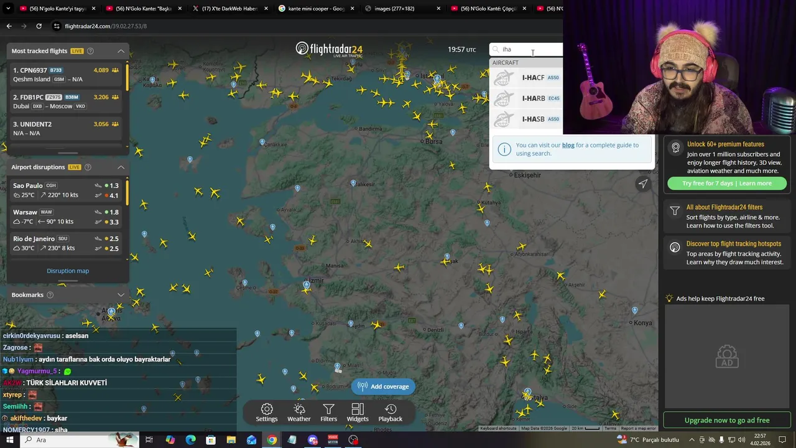
Task: Open Playback history mode
Action: pyautogui.click(x=391, y=413)
